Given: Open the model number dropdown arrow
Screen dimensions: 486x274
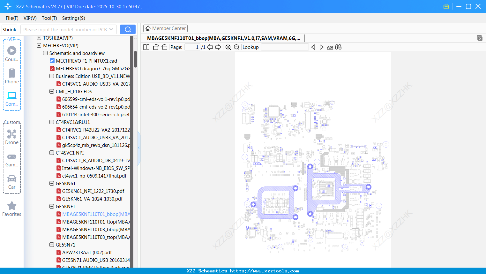Looking at the screenshot, I should click(111, 29).
